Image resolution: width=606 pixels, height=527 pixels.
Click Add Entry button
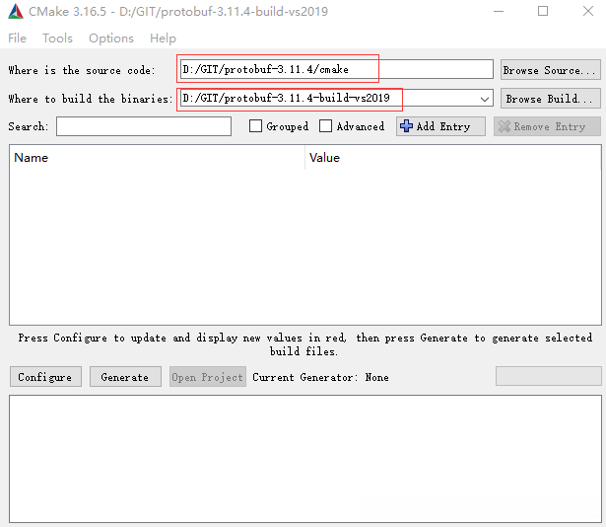[x=440, y=126]
